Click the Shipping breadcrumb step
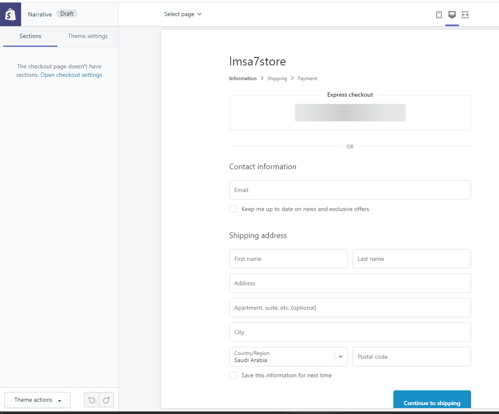The width and height of the screenshot is (499, 414). coord(277,78)
